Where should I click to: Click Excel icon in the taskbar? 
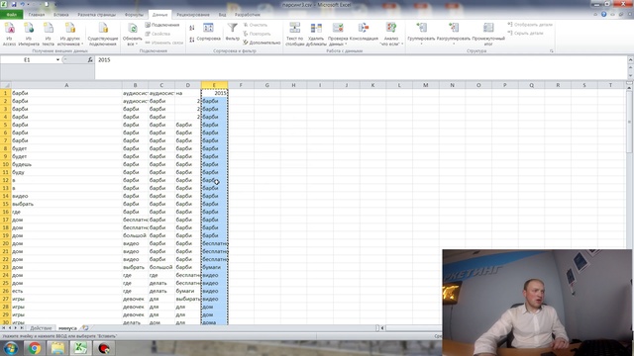tap(80, 348)
